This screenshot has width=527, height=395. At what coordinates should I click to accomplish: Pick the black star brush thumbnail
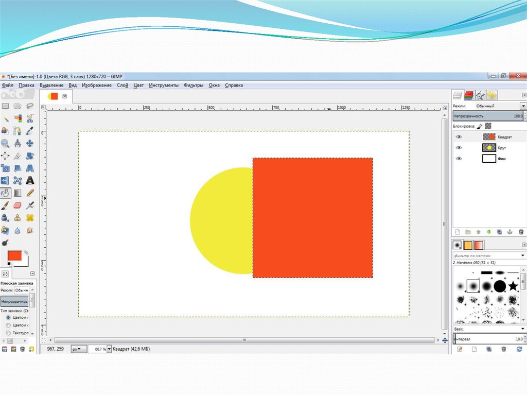513,285
